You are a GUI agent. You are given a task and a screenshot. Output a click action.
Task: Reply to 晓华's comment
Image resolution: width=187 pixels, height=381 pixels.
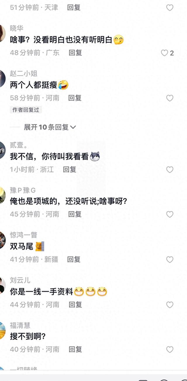pyautogui.click(x=75, y=53)
